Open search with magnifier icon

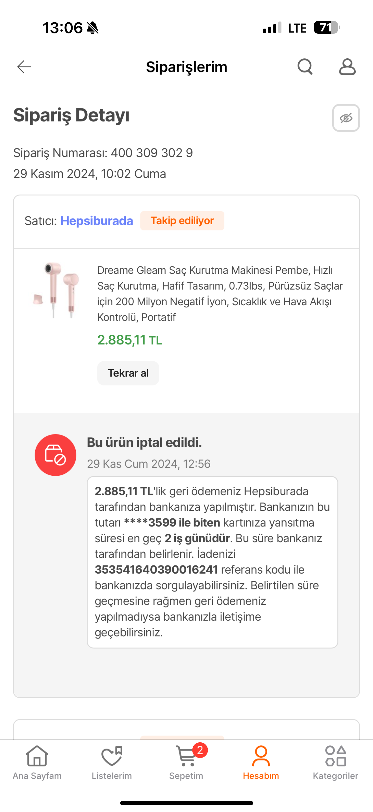click(x=305, y=67)
